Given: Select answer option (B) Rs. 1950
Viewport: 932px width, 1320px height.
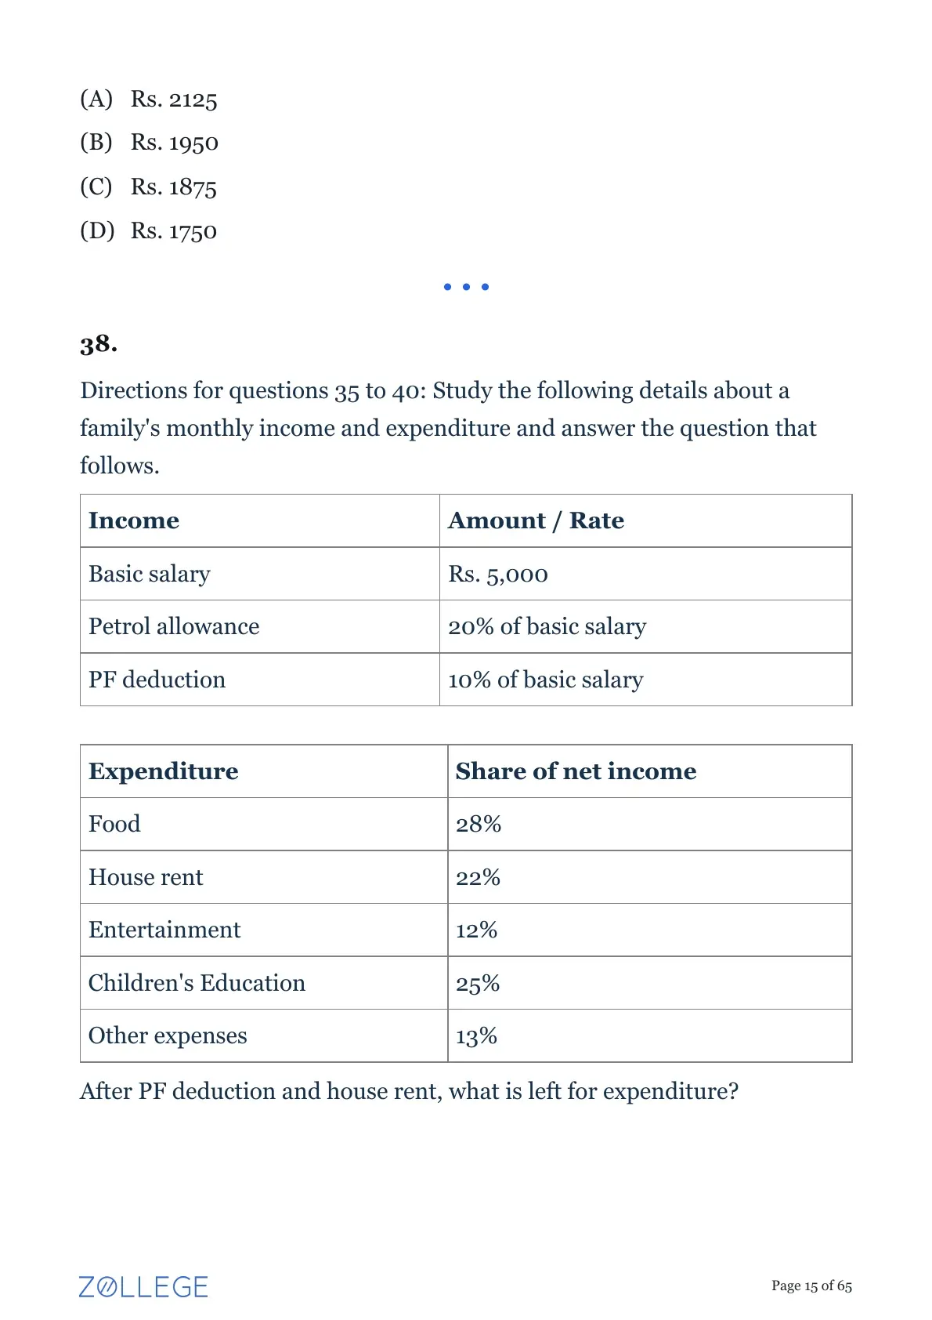Looking at the screenshot, I should click(149, 143).
